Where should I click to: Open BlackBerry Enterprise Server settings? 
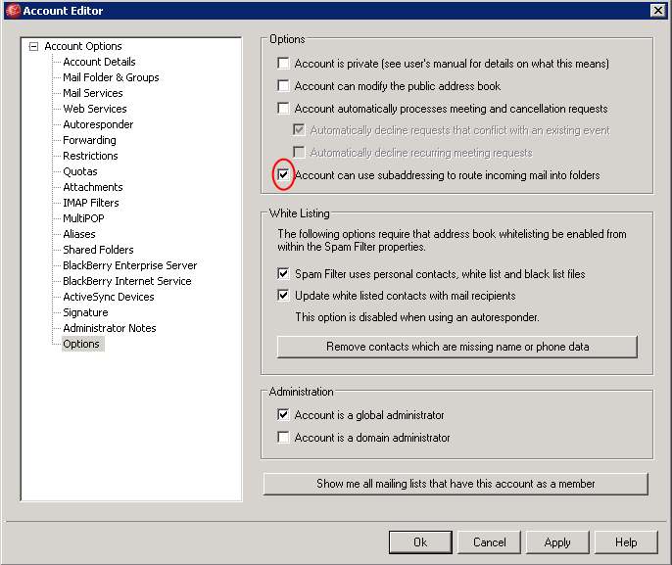point(130,265)
